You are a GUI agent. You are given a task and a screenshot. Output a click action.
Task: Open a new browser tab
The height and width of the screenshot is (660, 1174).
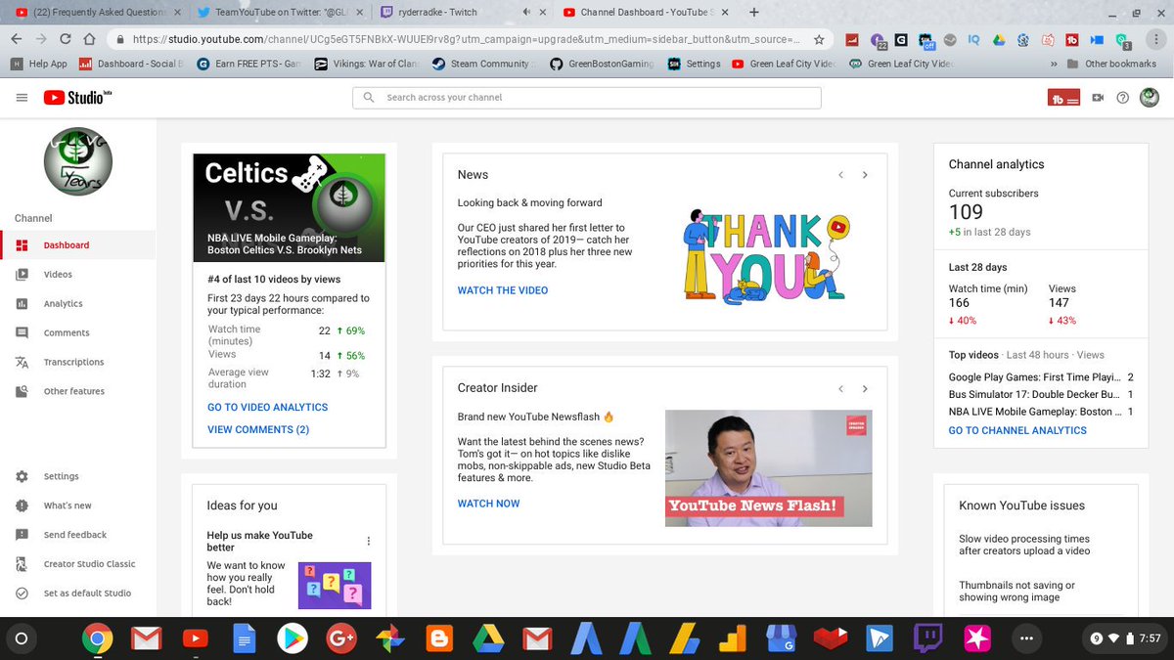coord(753,13)
